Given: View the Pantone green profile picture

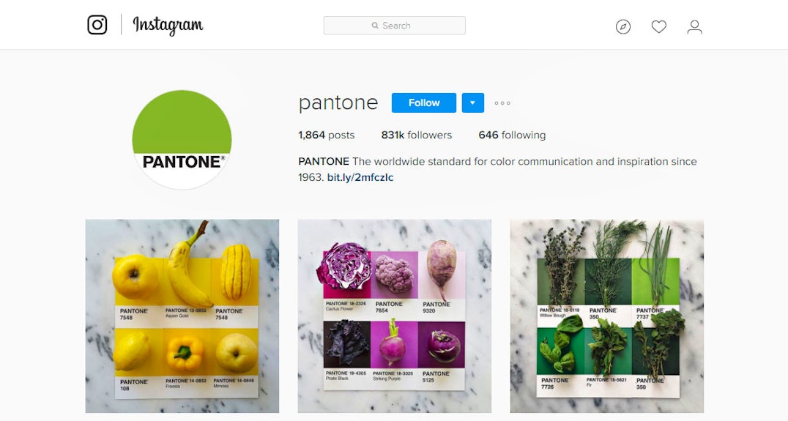Looking at the screenshot, I should [x=182, y=140].
